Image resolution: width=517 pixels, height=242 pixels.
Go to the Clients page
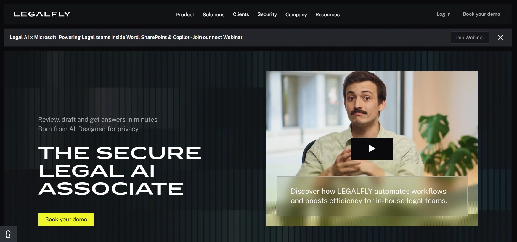point(241,14)
